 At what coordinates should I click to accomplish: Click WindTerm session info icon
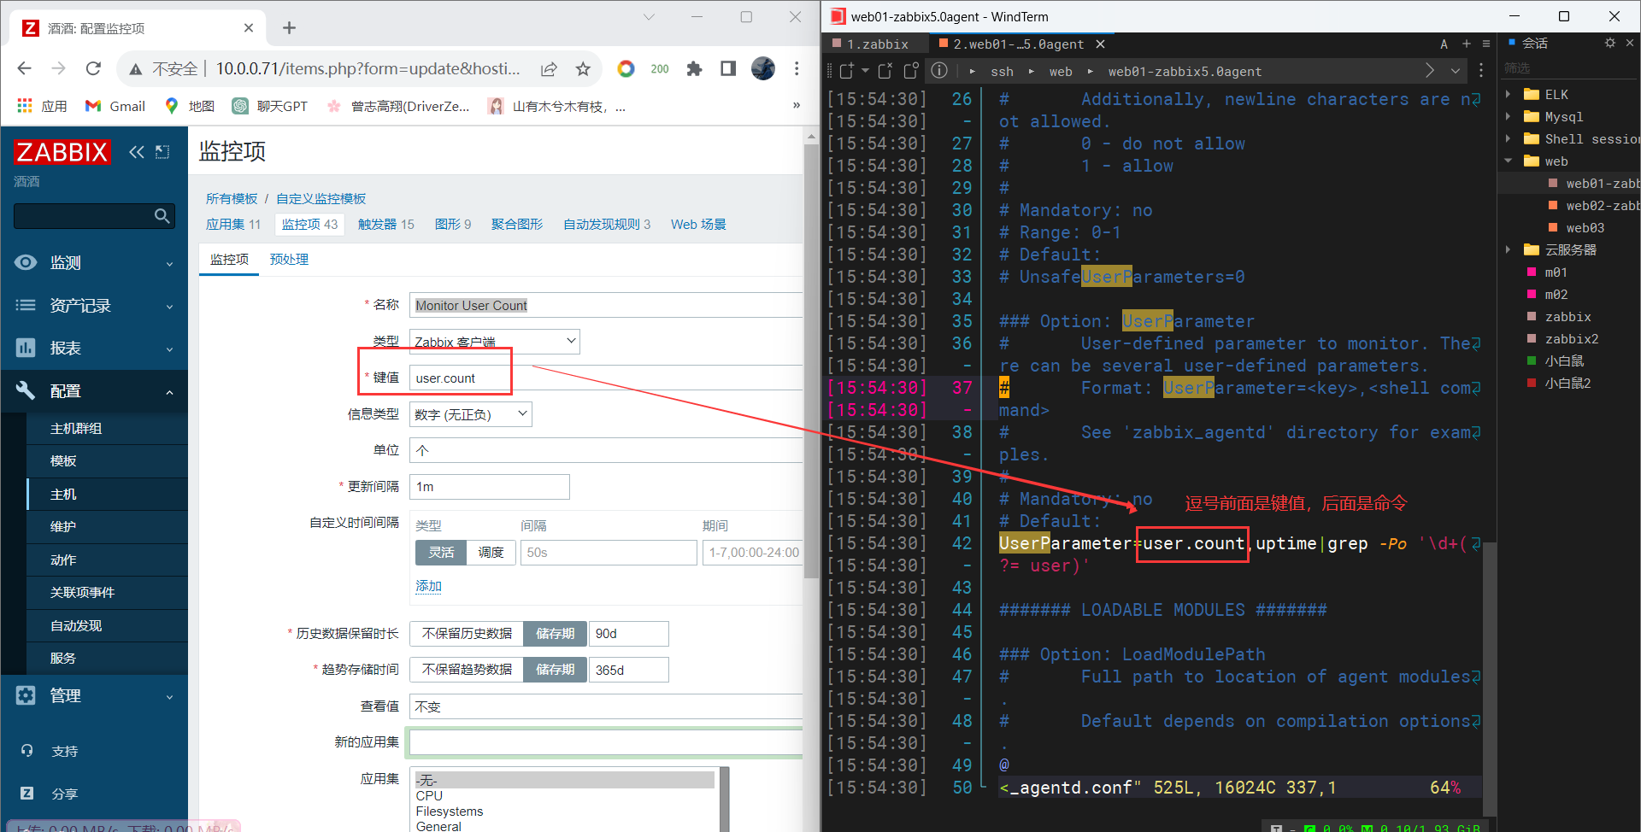pyautogui.click(x=939, y=71)
